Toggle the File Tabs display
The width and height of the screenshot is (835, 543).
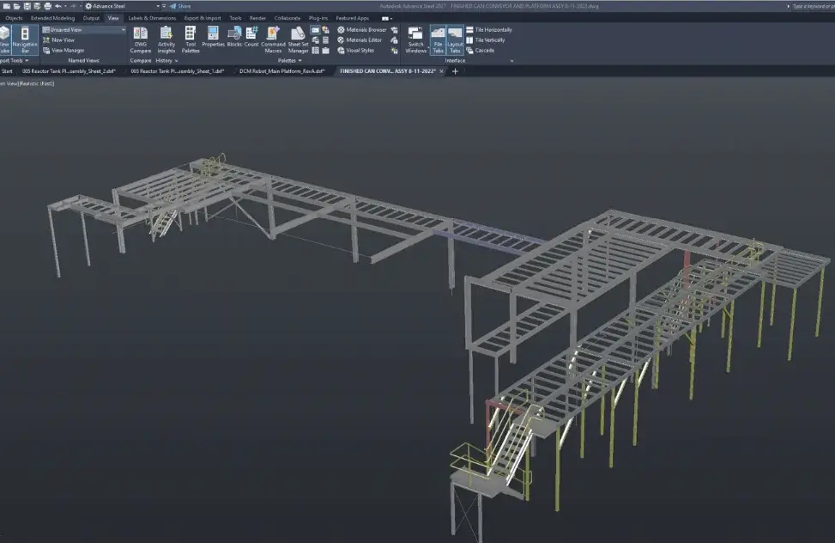click(x=438, y=40)
